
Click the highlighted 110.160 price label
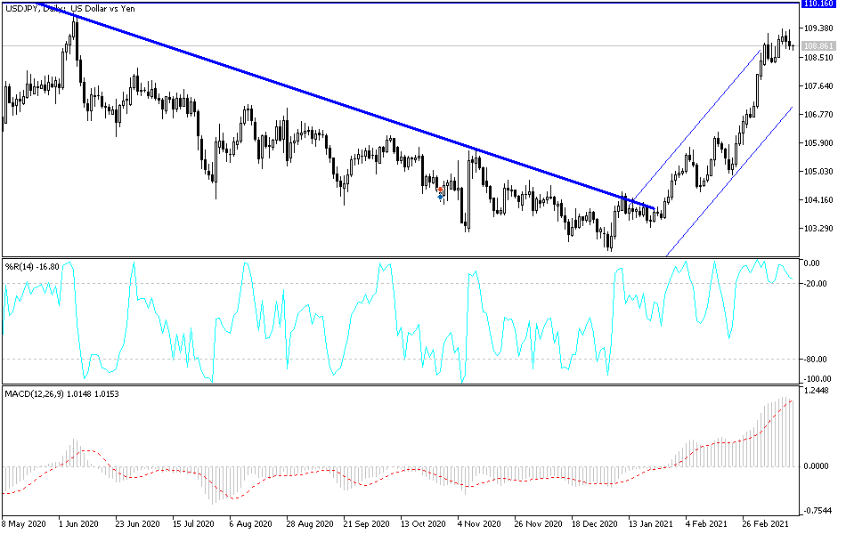pos(819,5)
